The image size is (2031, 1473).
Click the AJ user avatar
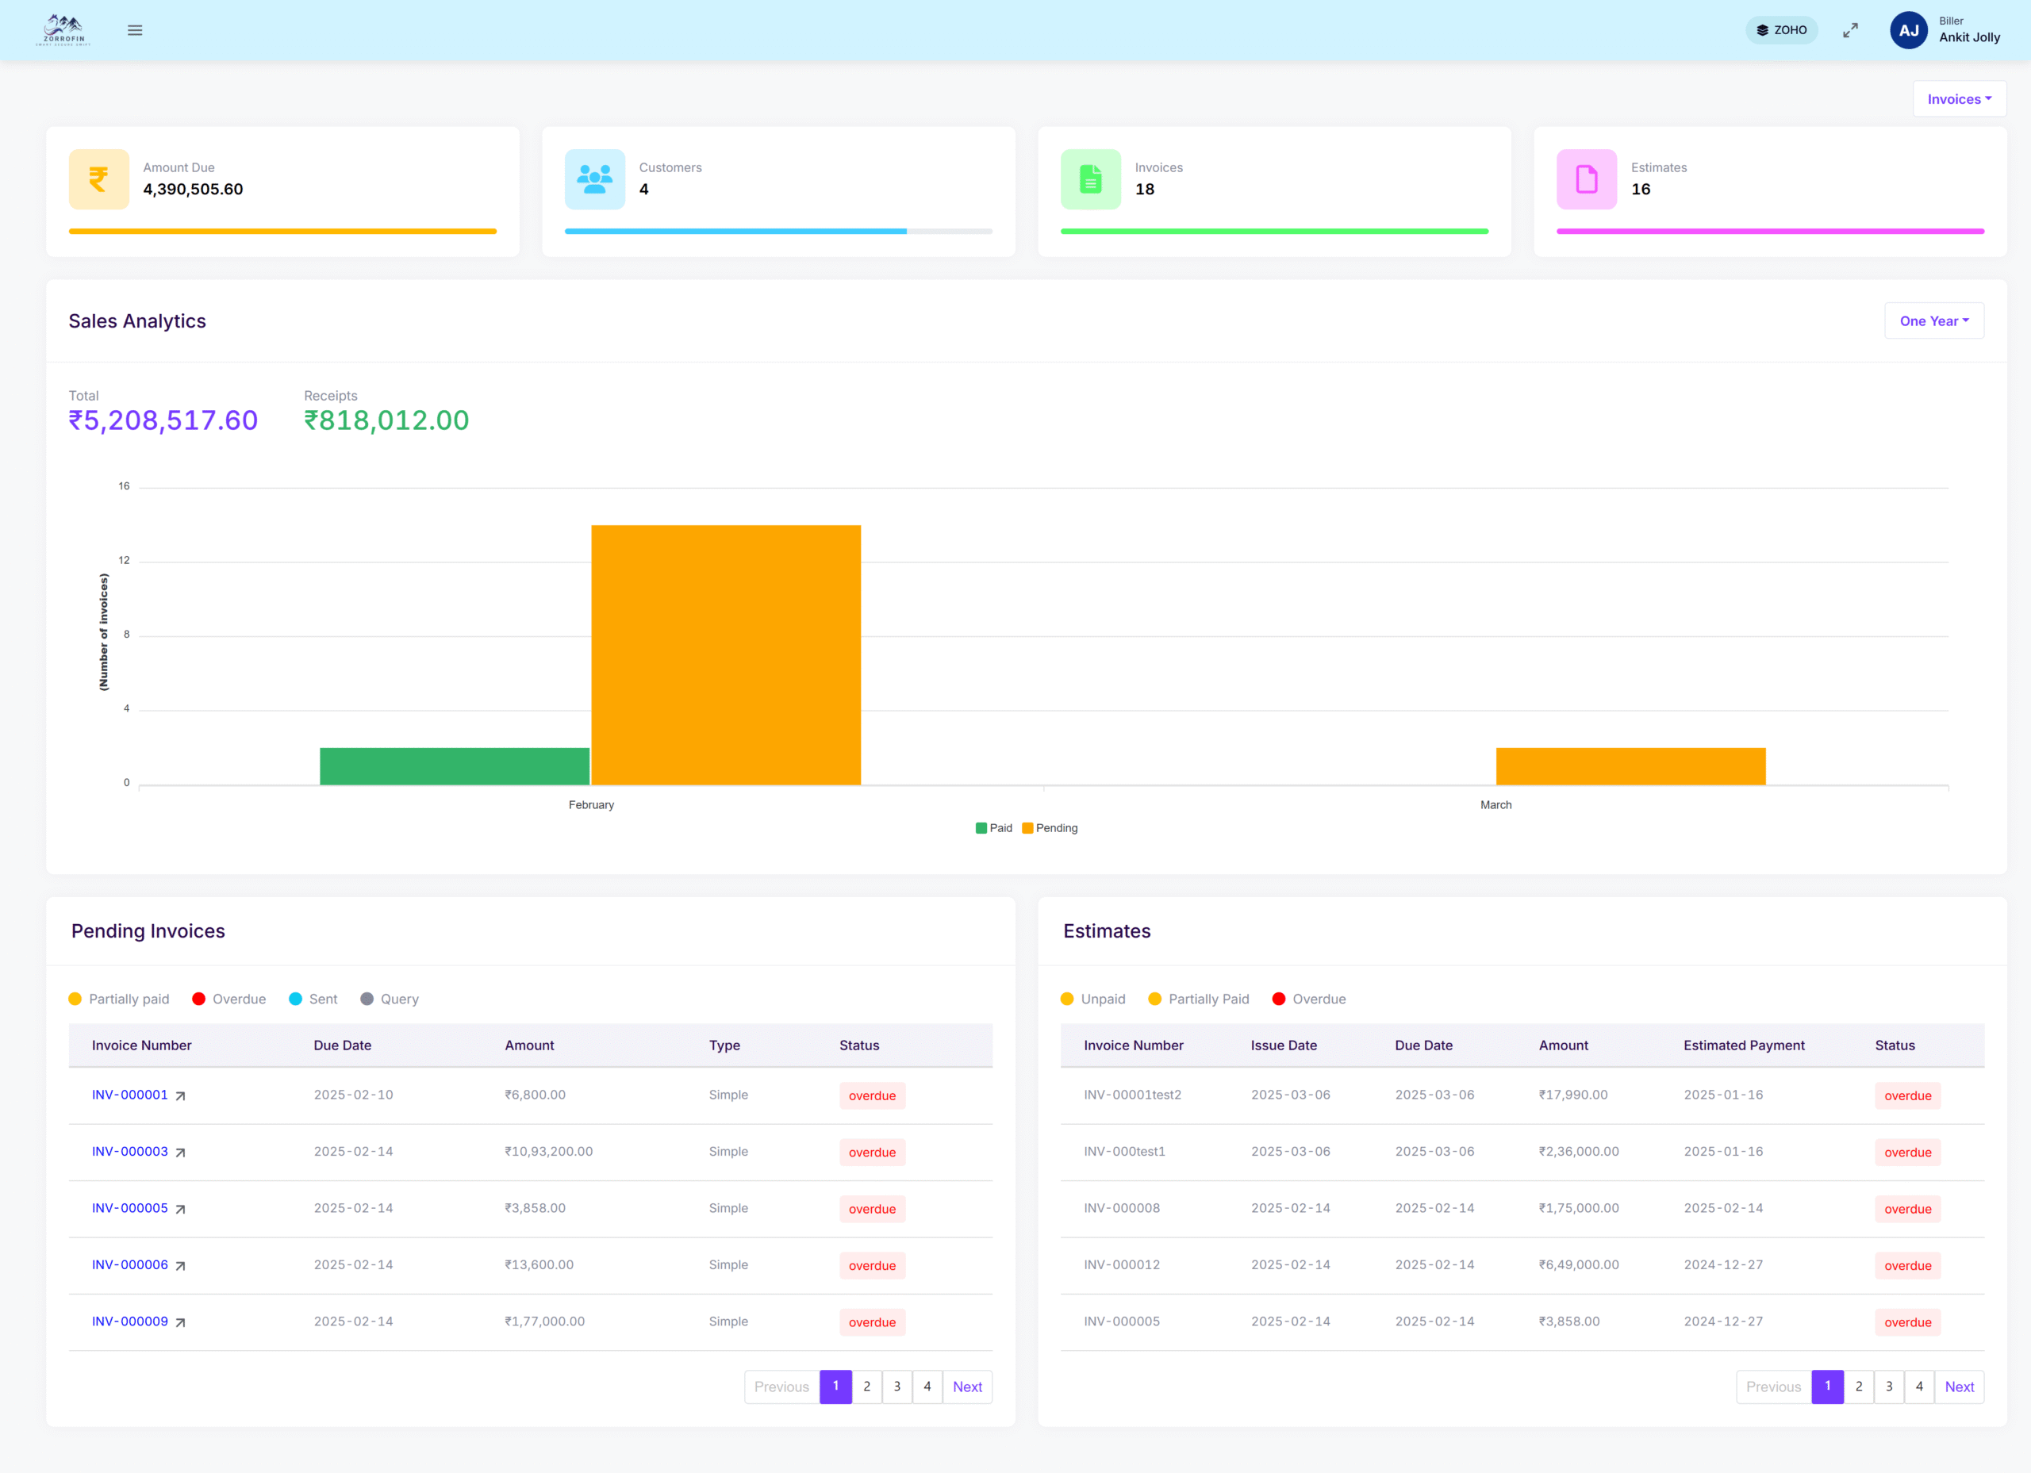coord(1908,30)
